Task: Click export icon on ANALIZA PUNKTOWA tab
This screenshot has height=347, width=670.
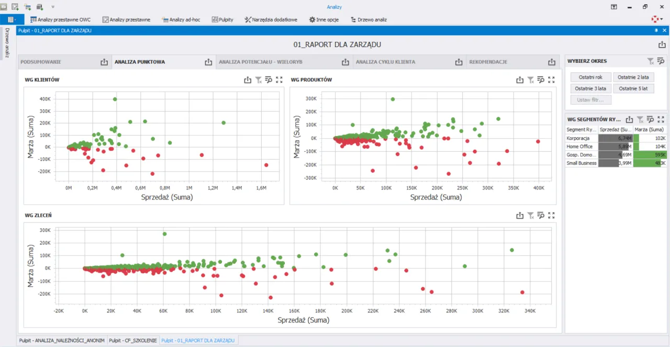Action: [x=208, y=62]
